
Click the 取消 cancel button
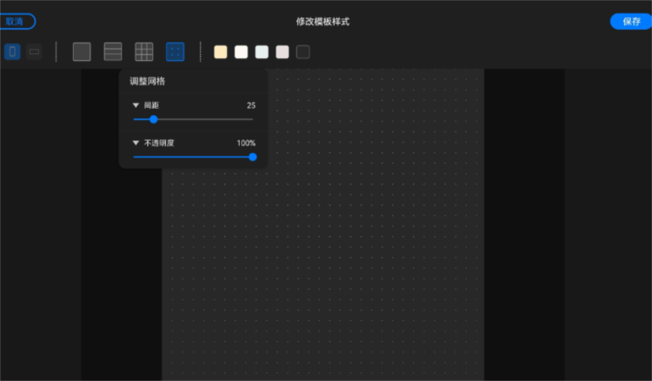[16, 21]
